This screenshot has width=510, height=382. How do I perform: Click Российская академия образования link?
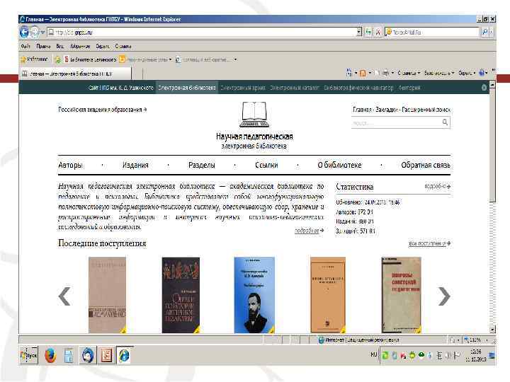pyautogui.click(x=102, y=110)
